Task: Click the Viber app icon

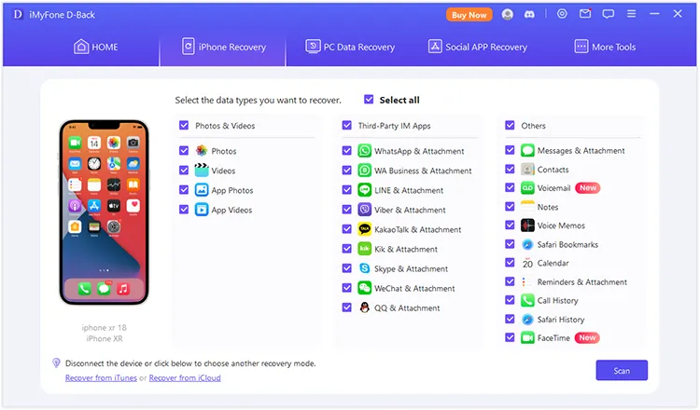Action: click(x=365, y=210)
